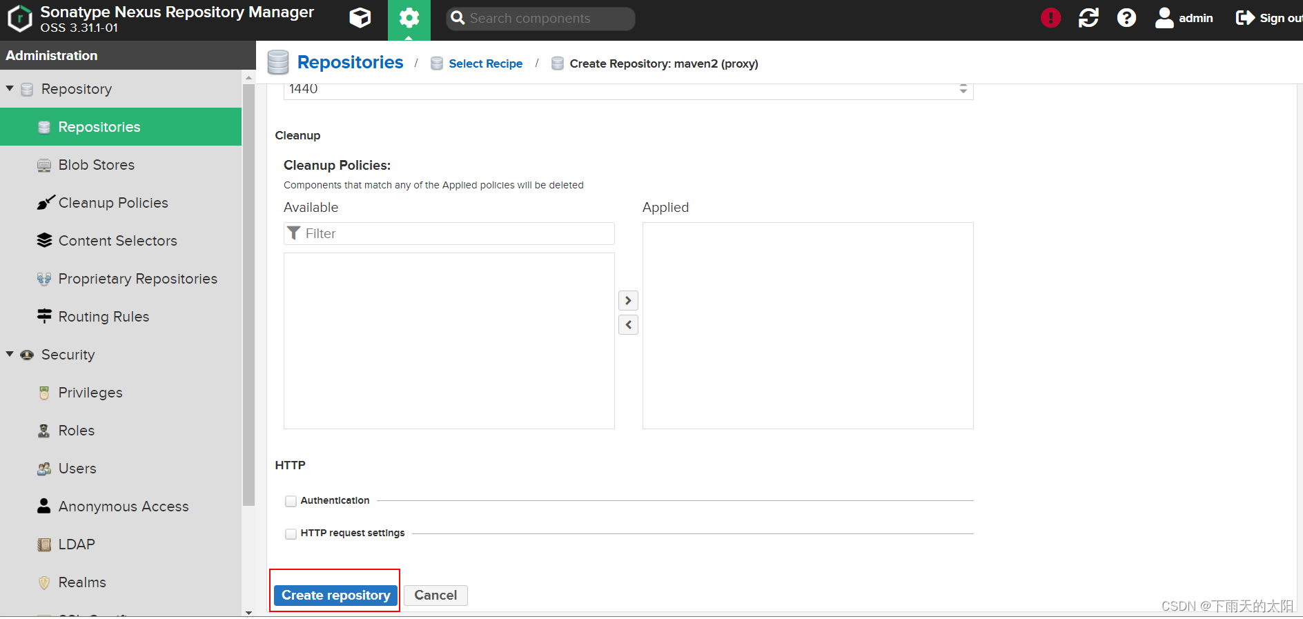The height and width of the screenshot is (619, 1303).
Task: Click the Blob Stores icon
Action: (44, 165)
